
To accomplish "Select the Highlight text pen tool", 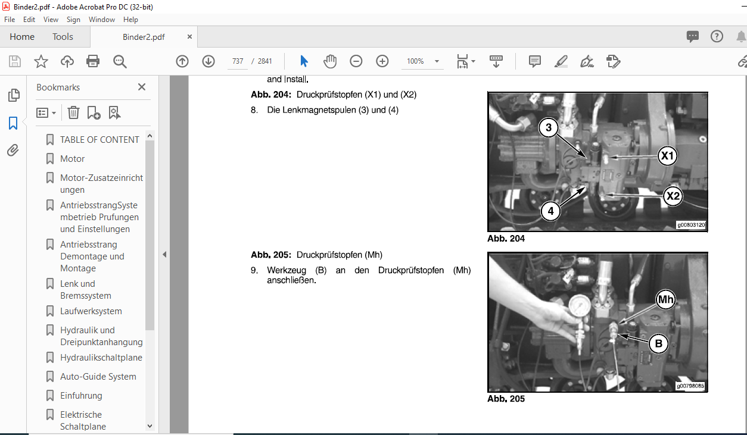I will point(561,61).
